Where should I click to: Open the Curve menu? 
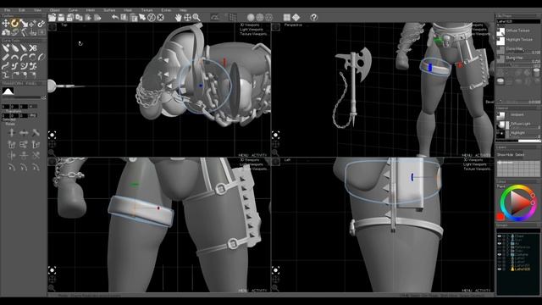73,10
